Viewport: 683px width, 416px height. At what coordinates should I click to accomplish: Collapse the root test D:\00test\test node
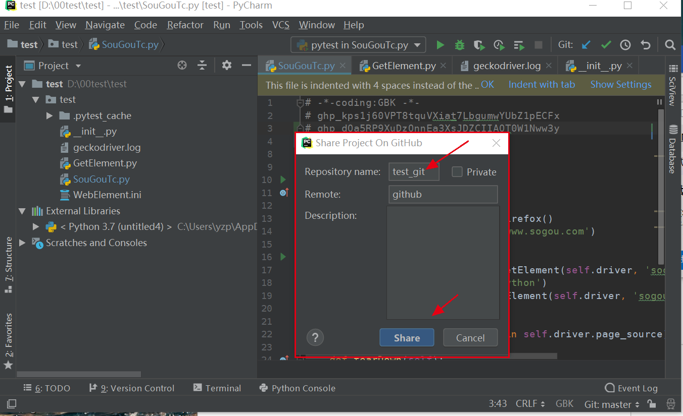pyautogui.click(x=22, y=84)
